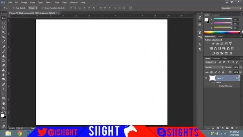Select the Move tool in toolbox
Screen dimensions: 243x137
pyautogui.click(x=3, y=18)
